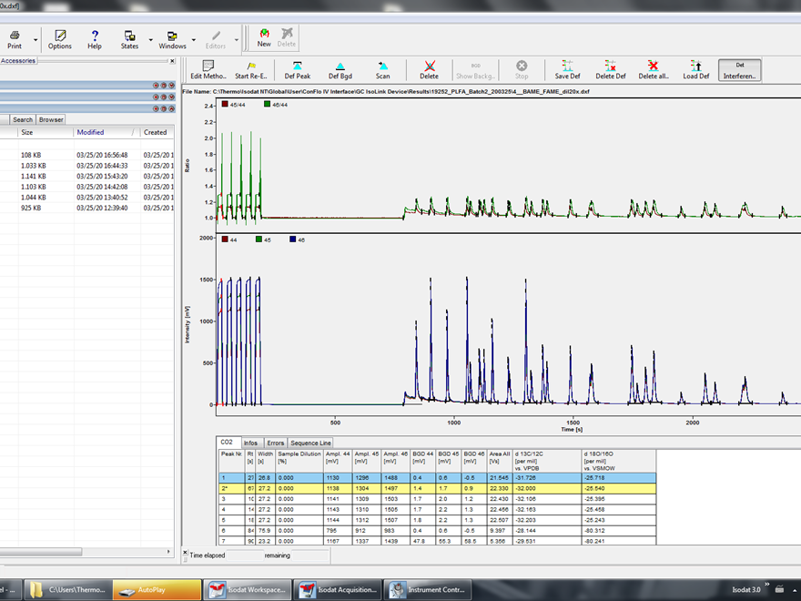Click the -32.106 d13C/12C value cell
Screen dimensions: 801x601
pos(547,499)
